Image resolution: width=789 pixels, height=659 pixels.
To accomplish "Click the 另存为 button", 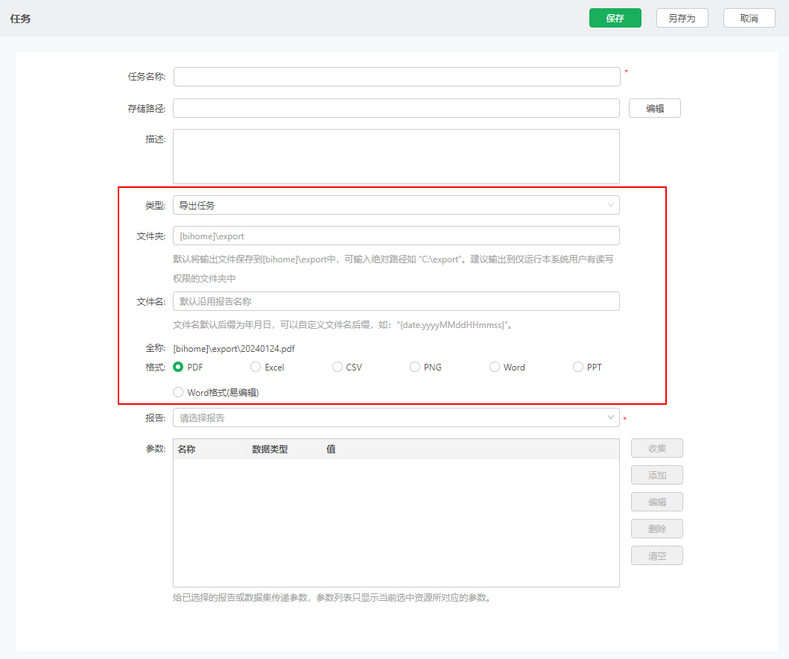I will [682, 18].
